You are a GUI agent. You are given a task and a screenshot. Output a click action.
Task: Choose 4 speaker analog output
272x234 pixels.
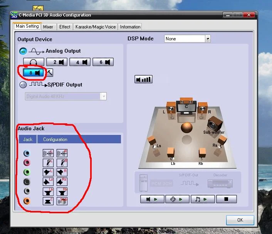pos(80,62)
